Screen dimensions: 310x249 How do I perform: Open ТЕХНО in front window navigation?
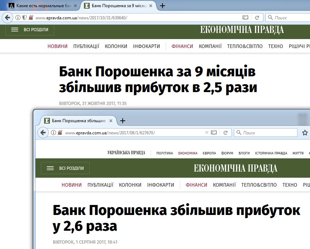point(290,185)
